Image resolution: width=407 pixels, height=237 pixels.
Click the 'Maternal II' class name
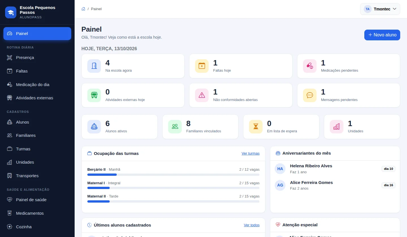point(96,196)
